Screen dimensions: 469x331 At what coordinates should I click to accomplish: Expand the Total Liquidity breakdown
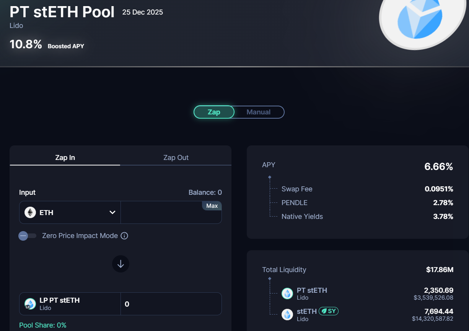click(270, 279)
